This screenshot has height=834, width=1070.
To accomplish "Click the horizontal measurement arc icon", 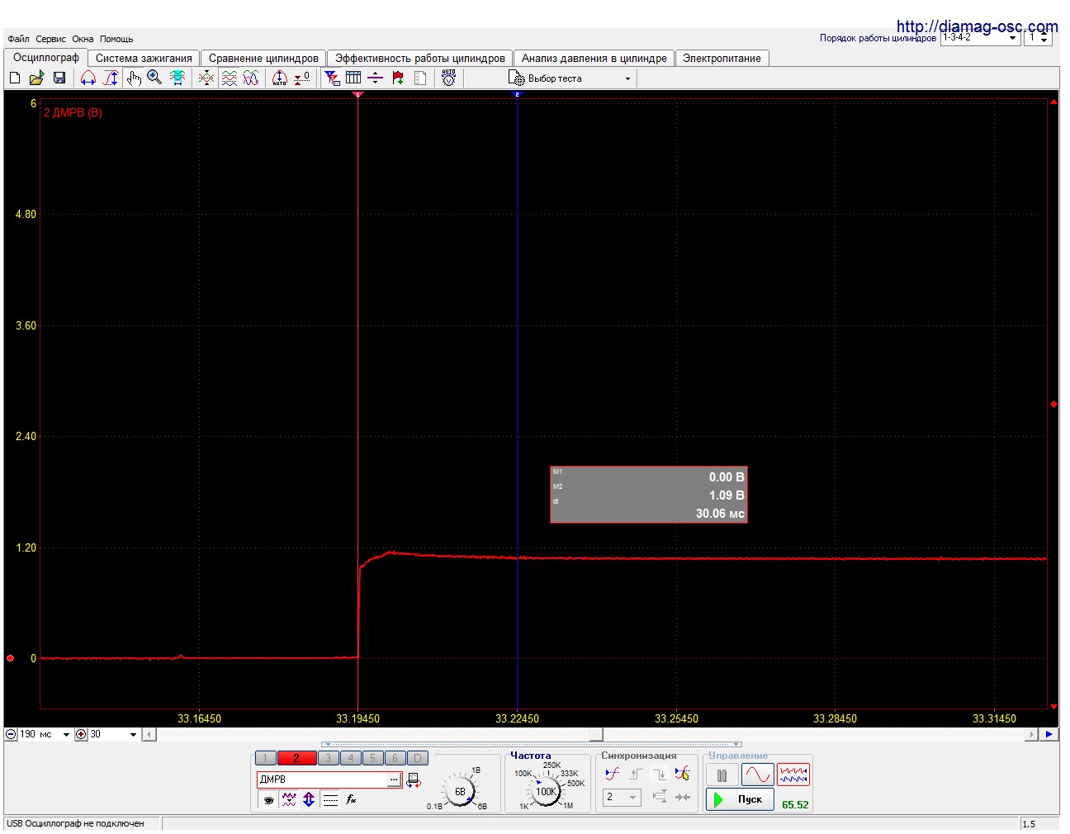I will (x=88, y=78).
